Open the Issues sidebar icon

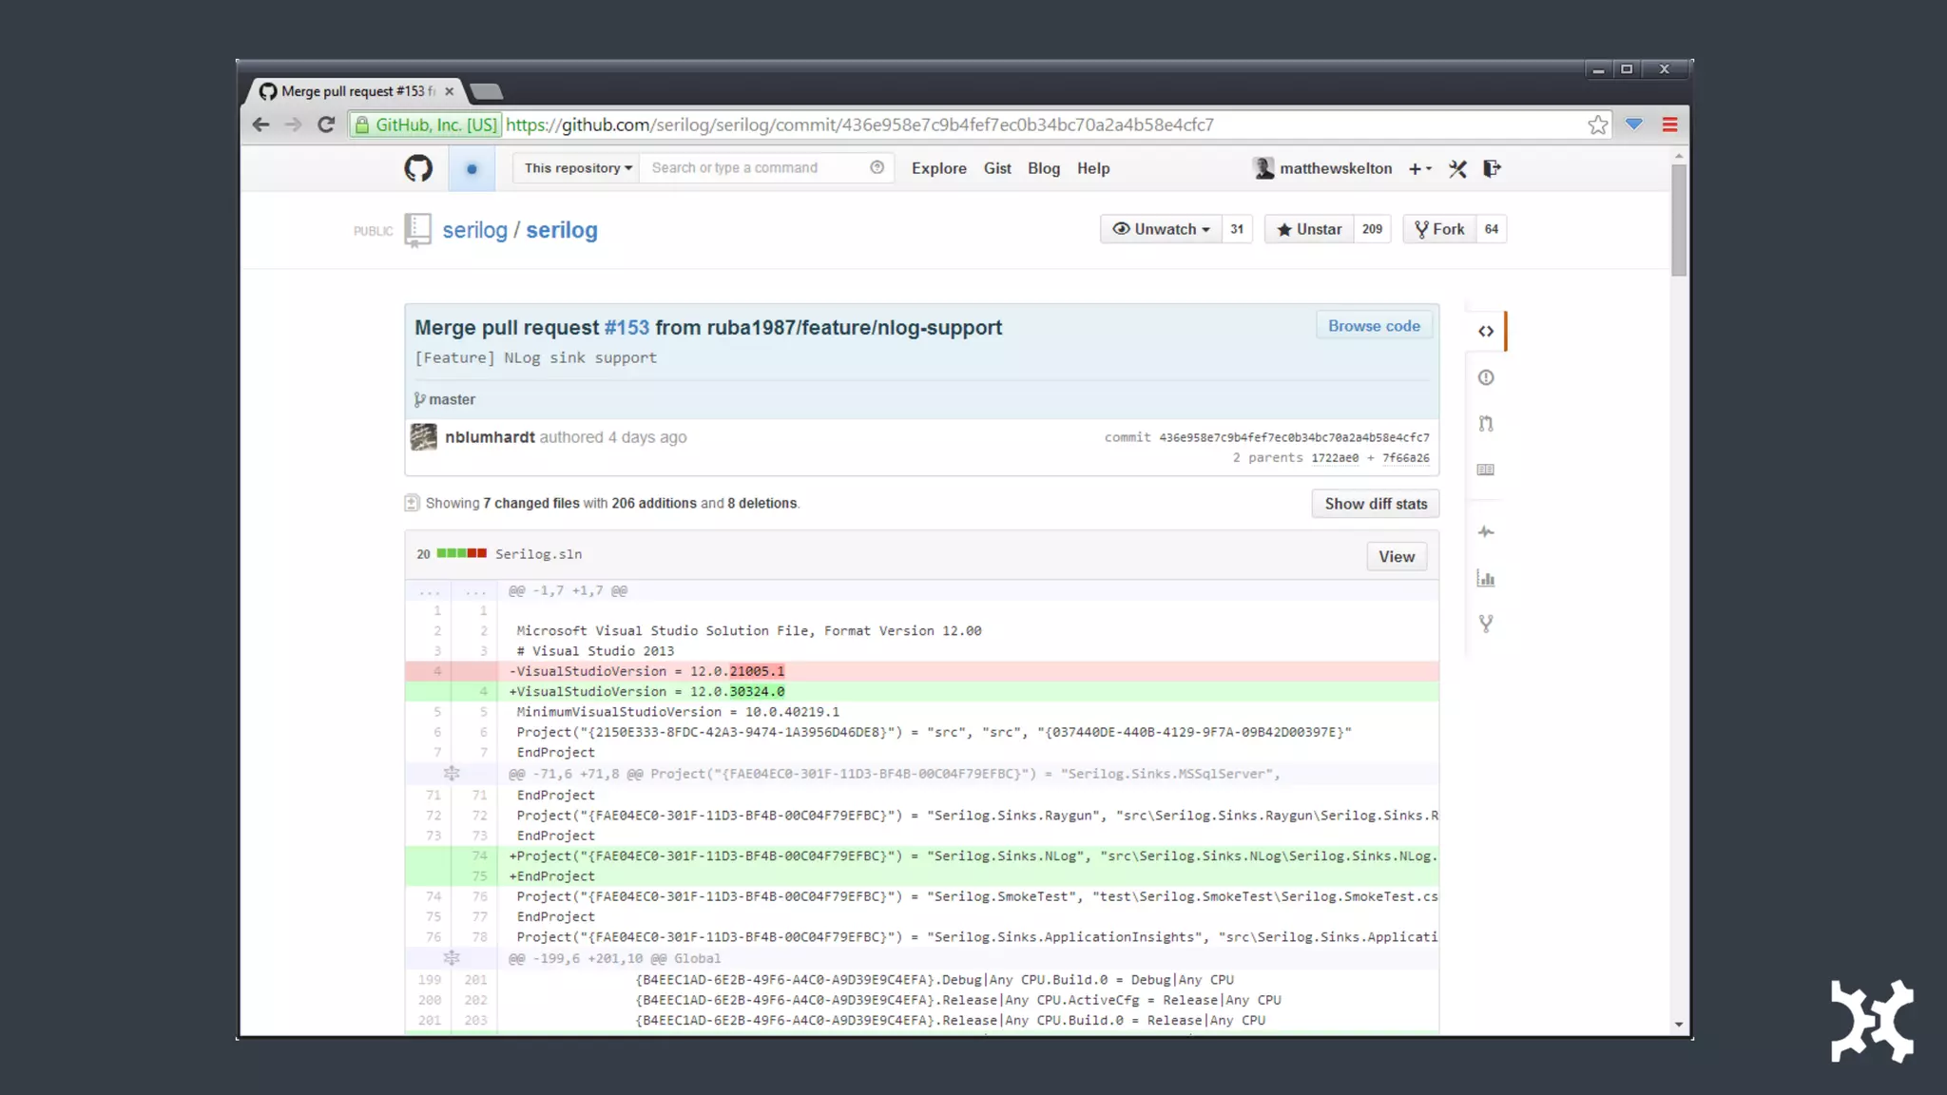point(1486,377)
